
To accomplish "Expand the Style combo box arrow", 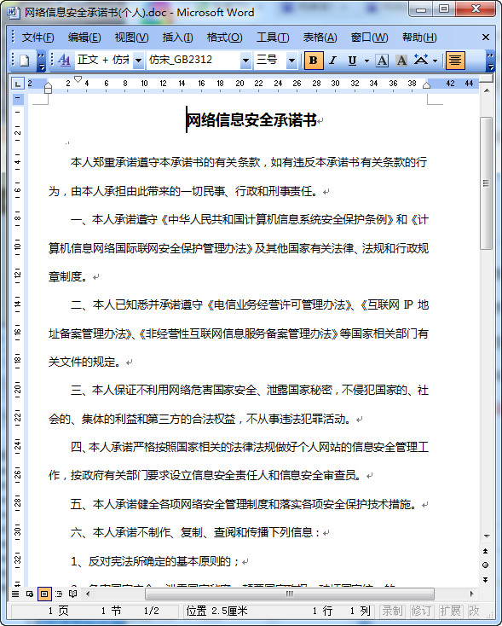I will [138, 61].
